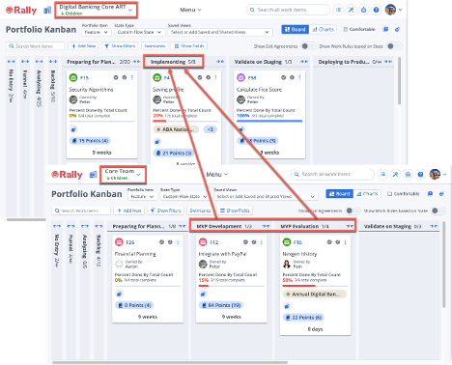The height and width of the screenshot is (365, 452).
Task: Open the Menu in the Digital Banking window
Action: [x=190, y=10]
